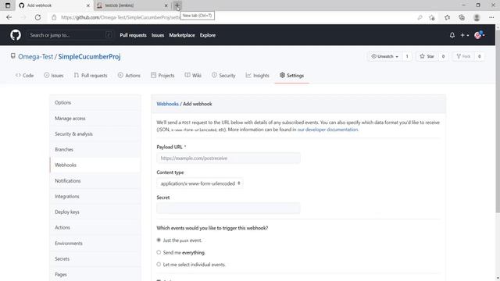Open Branches settings

pyautogui.click(x=95, y=149)
